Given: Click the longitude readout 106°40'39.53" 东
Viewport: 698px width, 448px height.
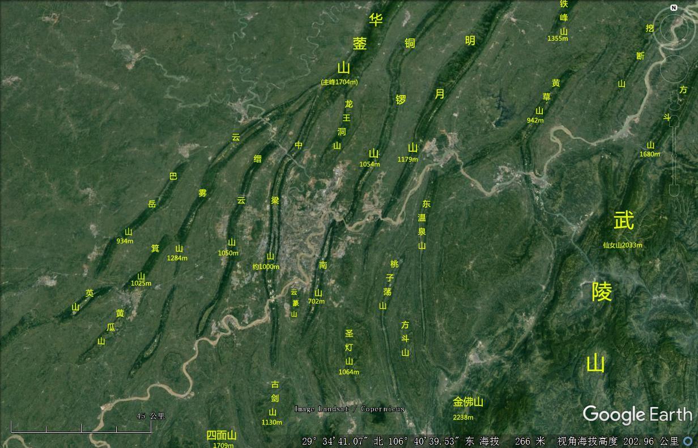Looking at the screenshot, I should coord(432,441).
